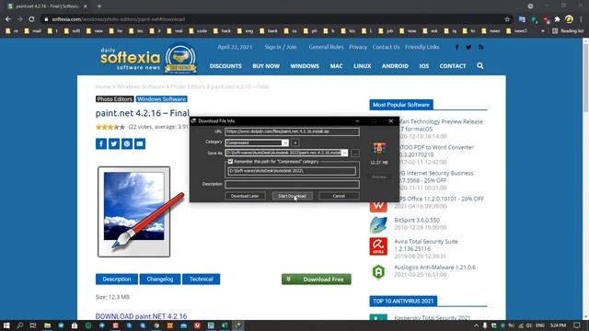Open the CONTACT menu
Viewport: 589px width, 331px height.
[x=453, y=66]
